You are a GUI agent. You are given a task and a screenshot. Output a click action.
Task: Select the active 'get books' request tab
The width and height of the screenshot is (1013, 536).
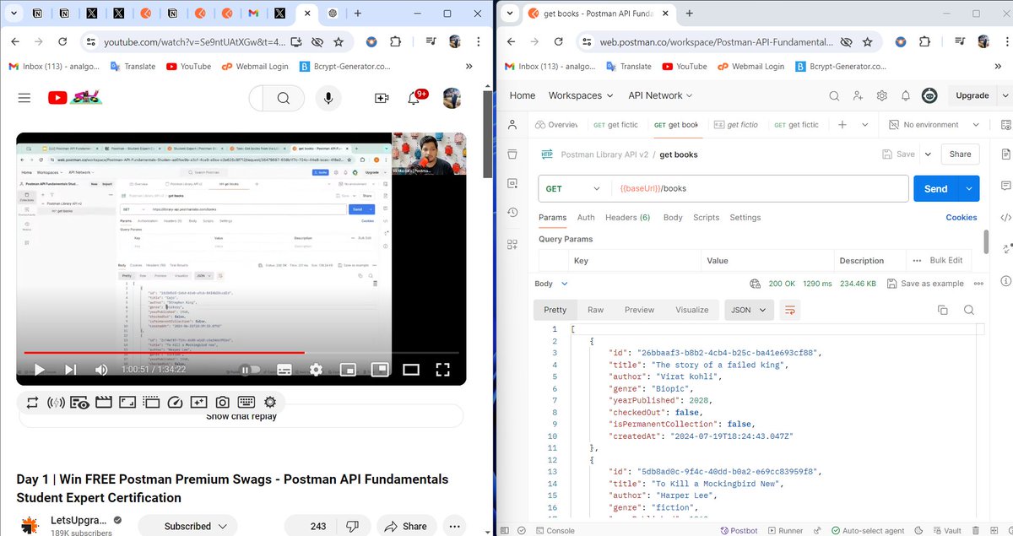point(675,124)
